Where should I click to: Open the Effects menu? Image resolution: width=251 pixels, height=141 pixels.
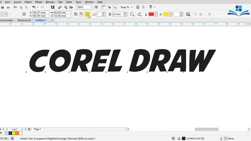(x=38, y=2)
